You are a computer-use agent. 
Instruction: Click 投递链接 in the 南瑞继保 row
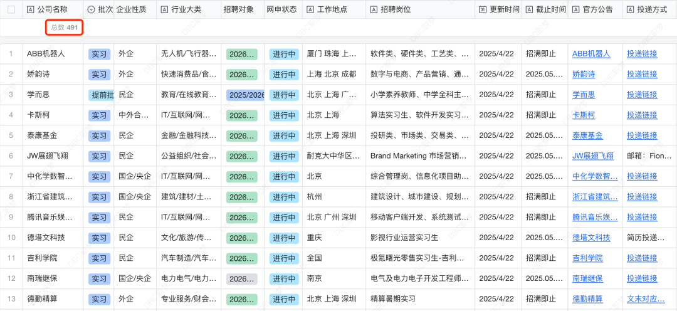[x=642, y=278]
